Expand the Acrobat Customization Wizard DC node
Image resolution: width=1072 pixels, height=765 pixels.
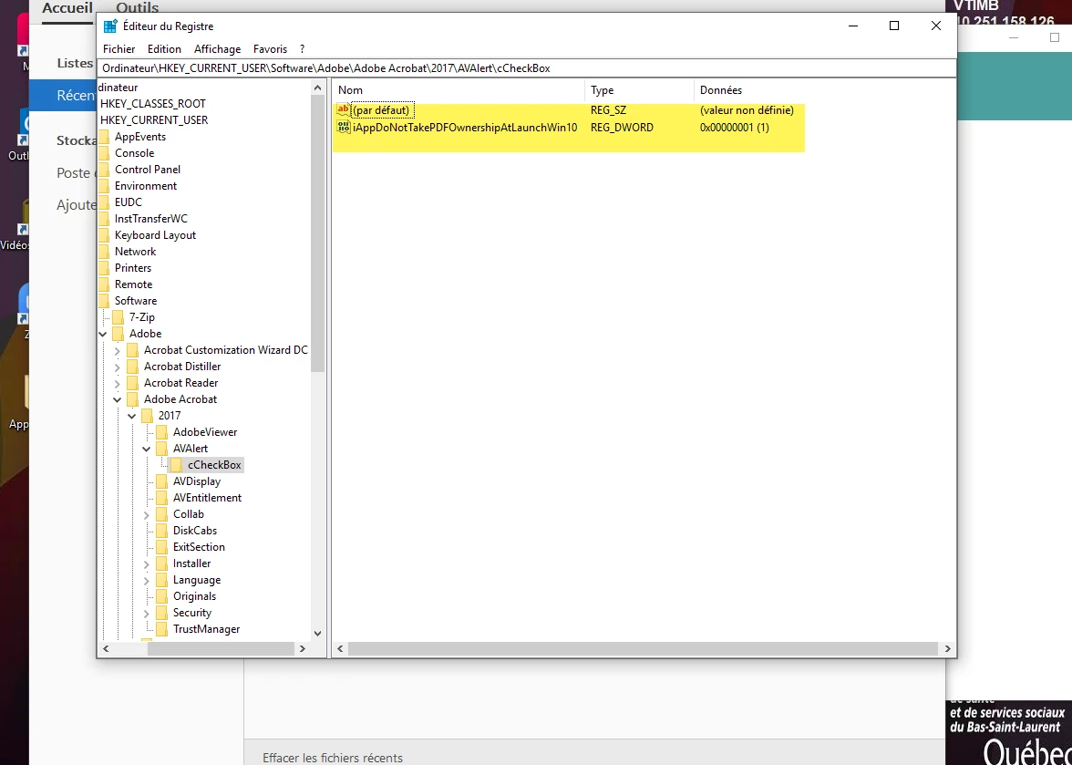pos(117,351)
